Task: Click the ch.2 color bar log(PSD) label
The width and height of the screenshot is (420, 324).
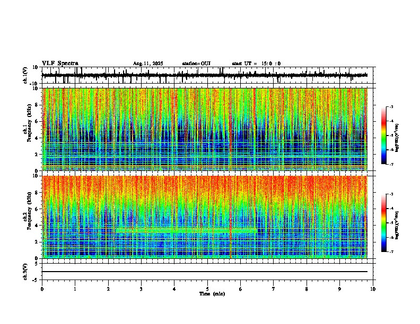Action: tap(397, 225)
